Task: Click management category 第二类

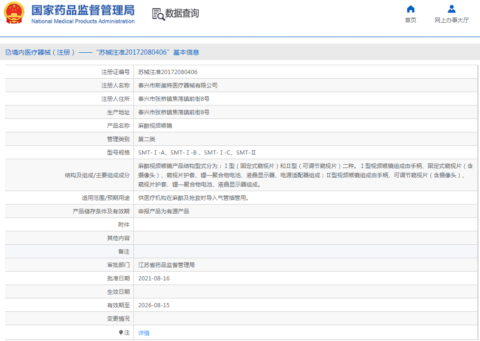Action: tap(146, 139)
